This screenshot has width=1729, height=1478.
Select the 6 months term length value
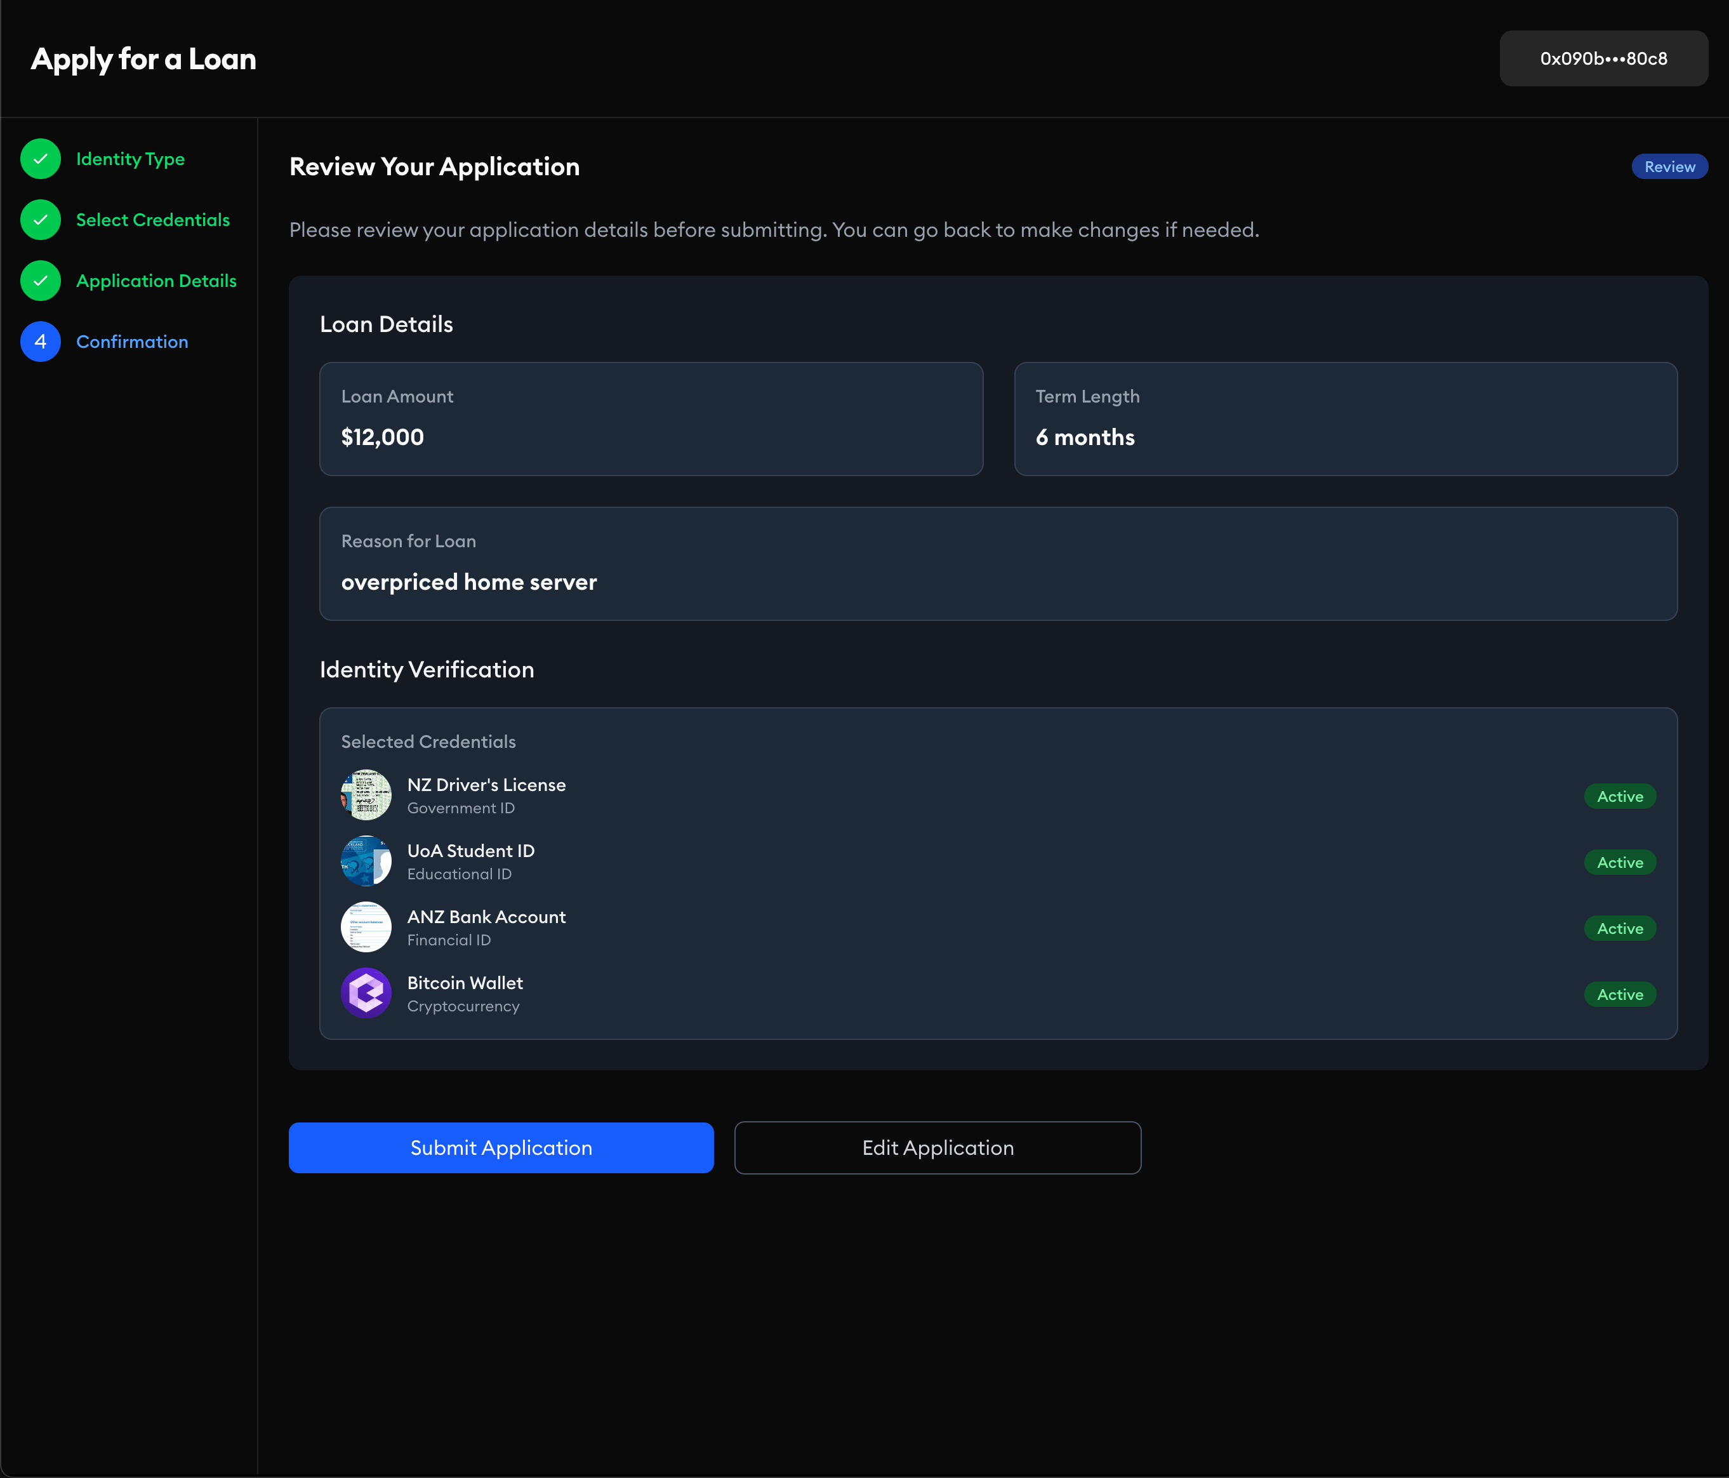[x=1085, y=437]
